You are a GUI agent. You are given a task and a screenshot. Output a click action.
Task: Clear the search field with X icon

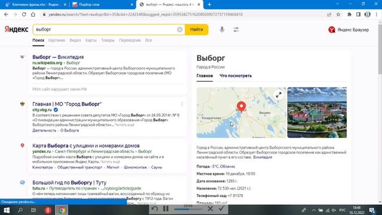tap(180, 29)
